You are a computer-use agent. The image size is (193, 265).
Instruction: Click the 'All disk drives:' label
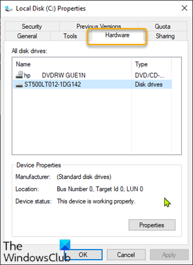coord(29,51)
